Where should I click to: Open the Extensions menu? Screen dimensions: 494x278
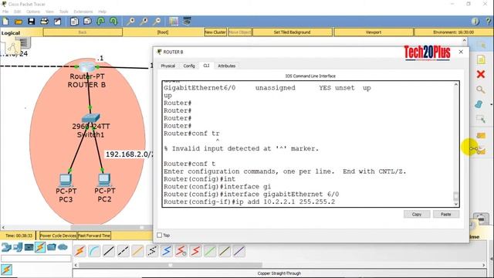(83, 12)
